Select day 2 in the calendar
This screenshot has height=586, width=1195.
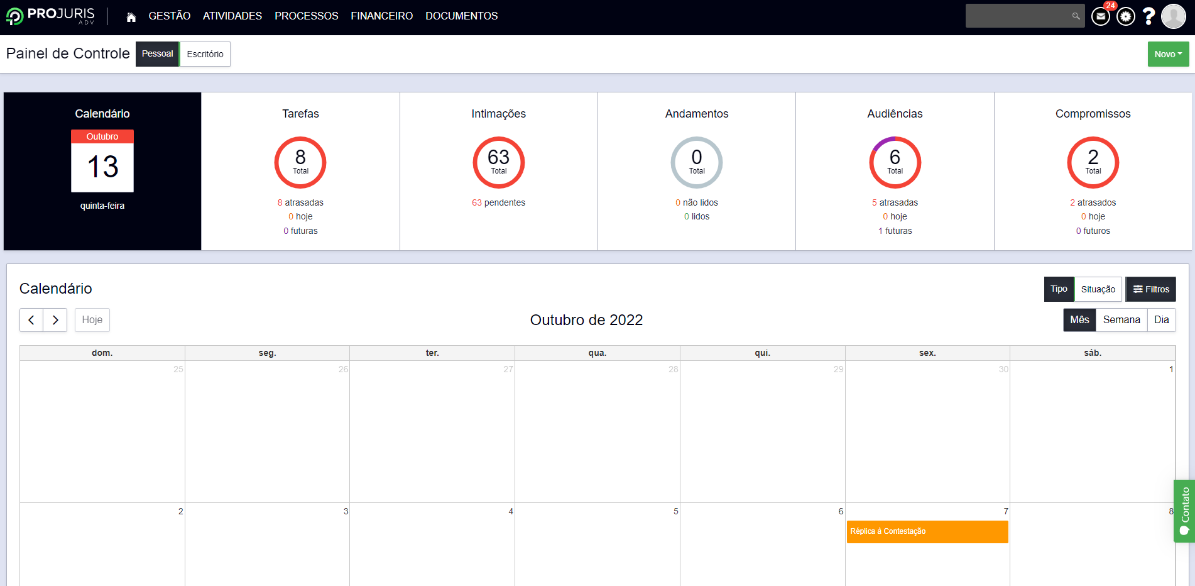[x=181, y=511]
